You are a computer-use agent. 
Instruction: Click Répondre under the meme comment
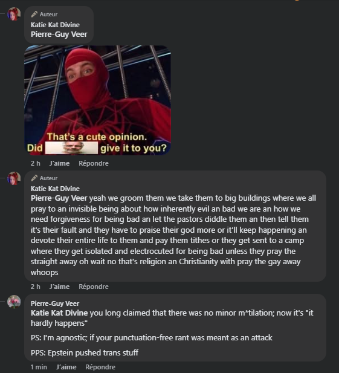point(94,163)
